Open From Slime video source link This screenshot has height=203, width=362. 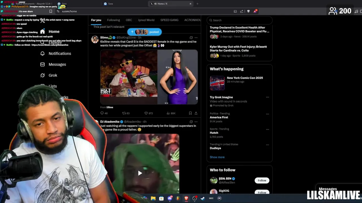(x=107, y=107)
